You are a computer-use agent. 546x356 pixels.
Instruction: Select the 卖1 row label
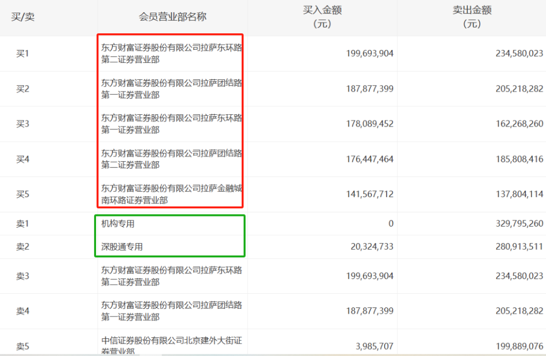point(23,224)
